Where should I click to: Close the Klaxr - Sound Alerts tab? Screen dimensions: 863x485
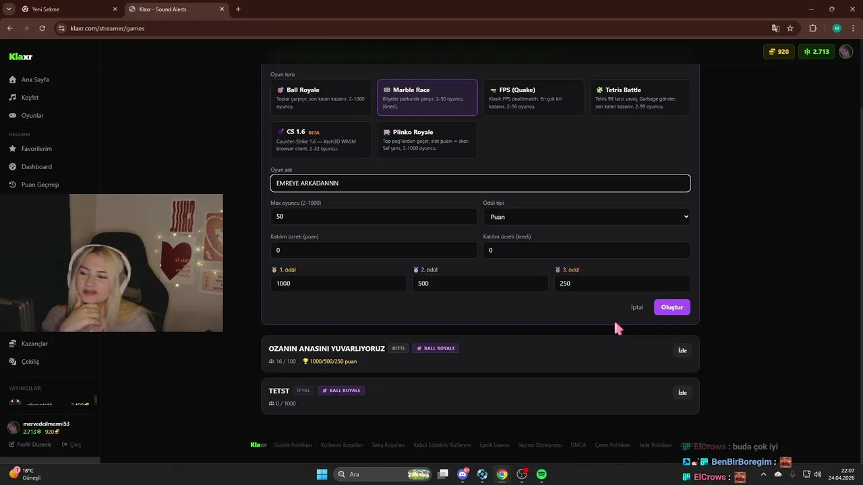[222, 9]
